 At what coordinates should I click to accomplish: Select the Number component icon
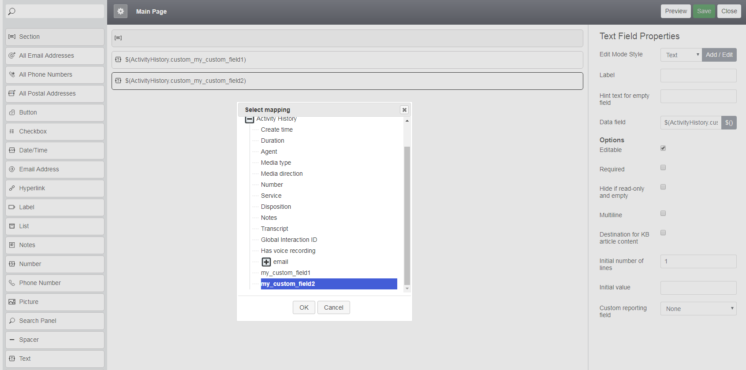click(12, 264)
